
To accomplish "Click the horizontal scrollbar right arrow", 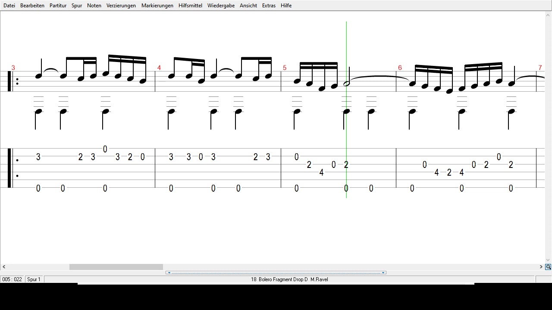I will 541,267.
